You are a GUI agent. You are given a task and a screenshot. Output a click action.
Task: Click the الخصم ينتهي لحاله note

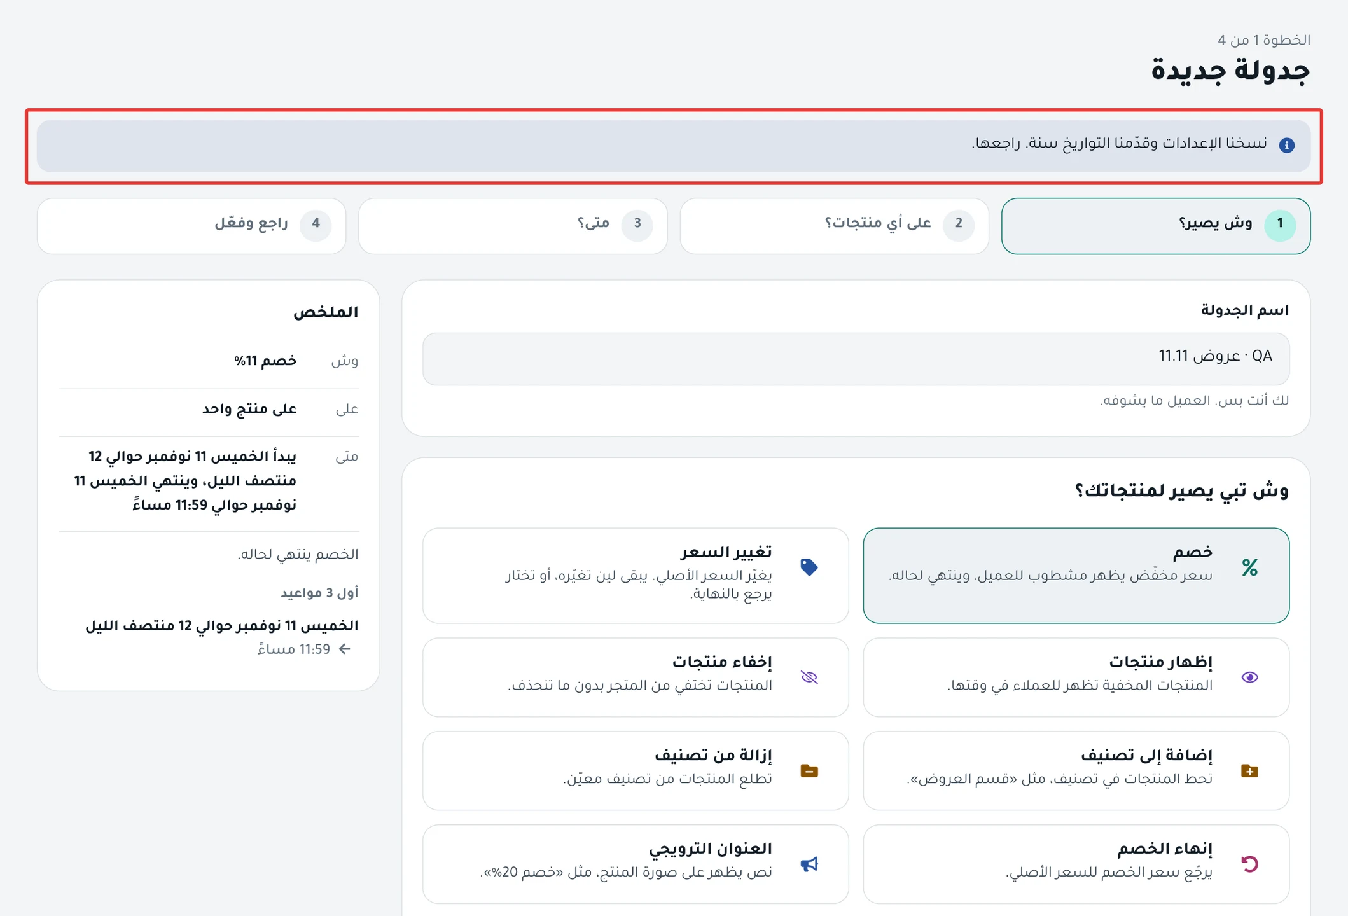[x=298, y=554]
